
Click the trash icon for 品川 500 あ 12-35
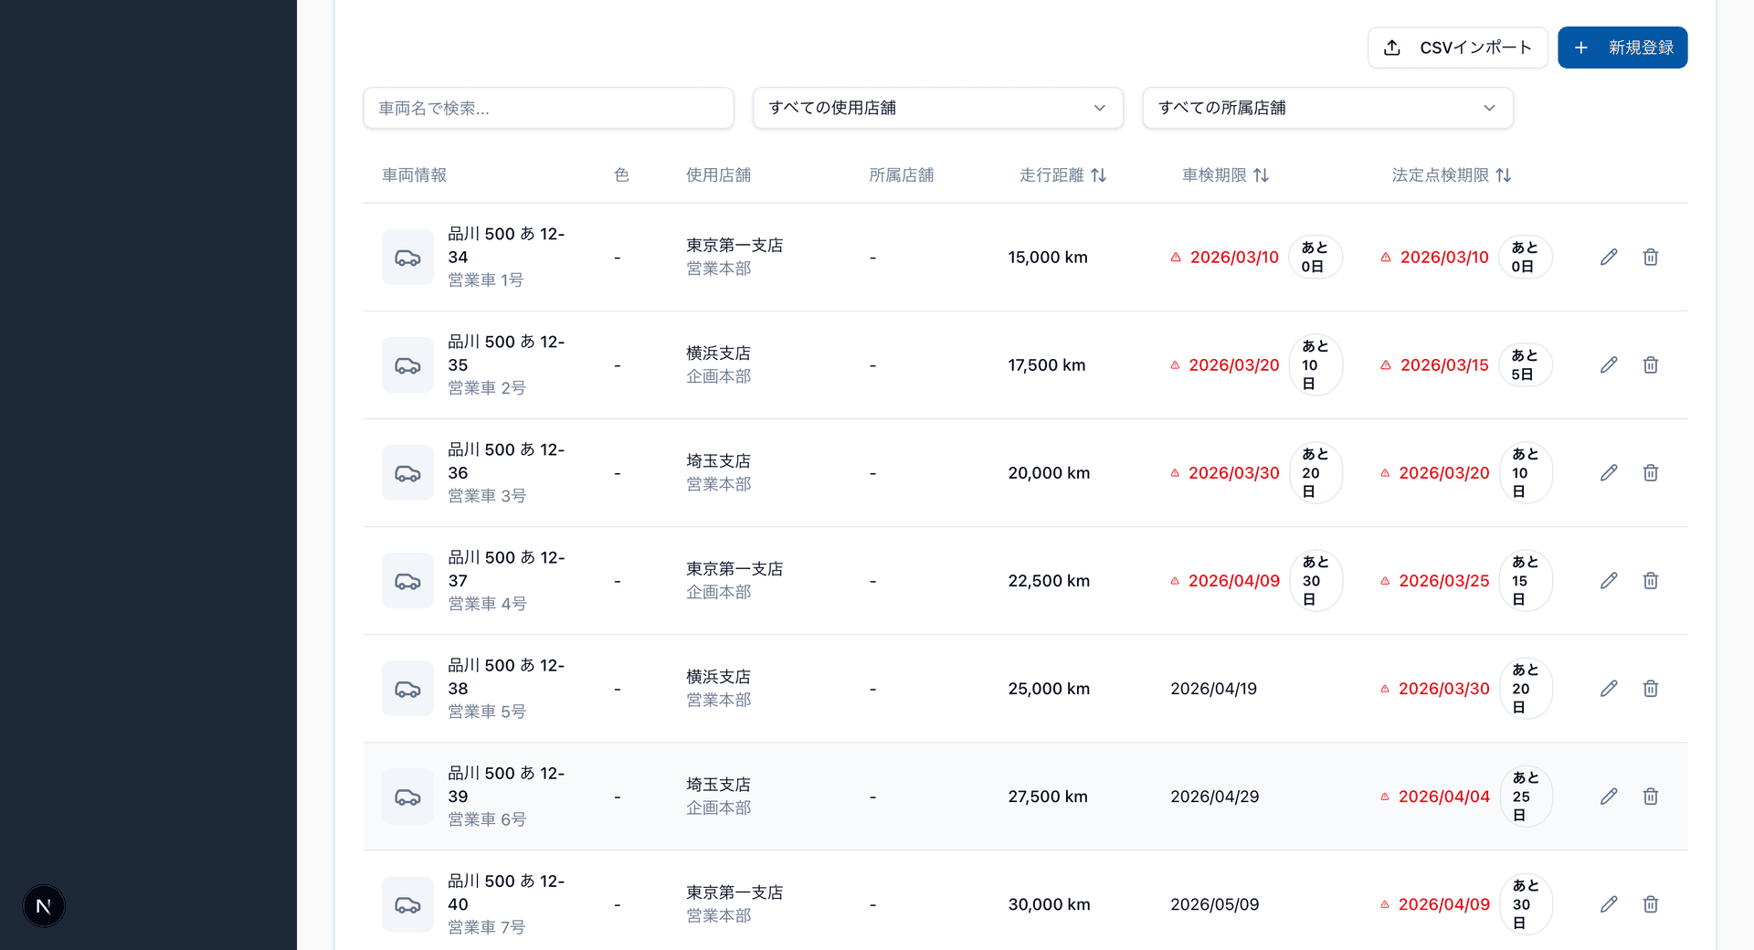point(1651,364)
